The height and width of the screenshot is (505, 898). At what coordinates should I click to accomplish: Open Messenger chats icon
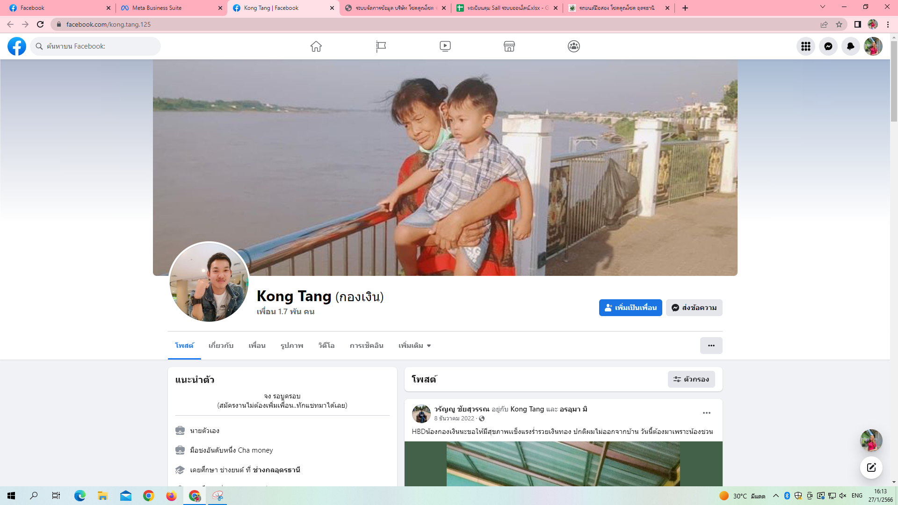point(828,46)
